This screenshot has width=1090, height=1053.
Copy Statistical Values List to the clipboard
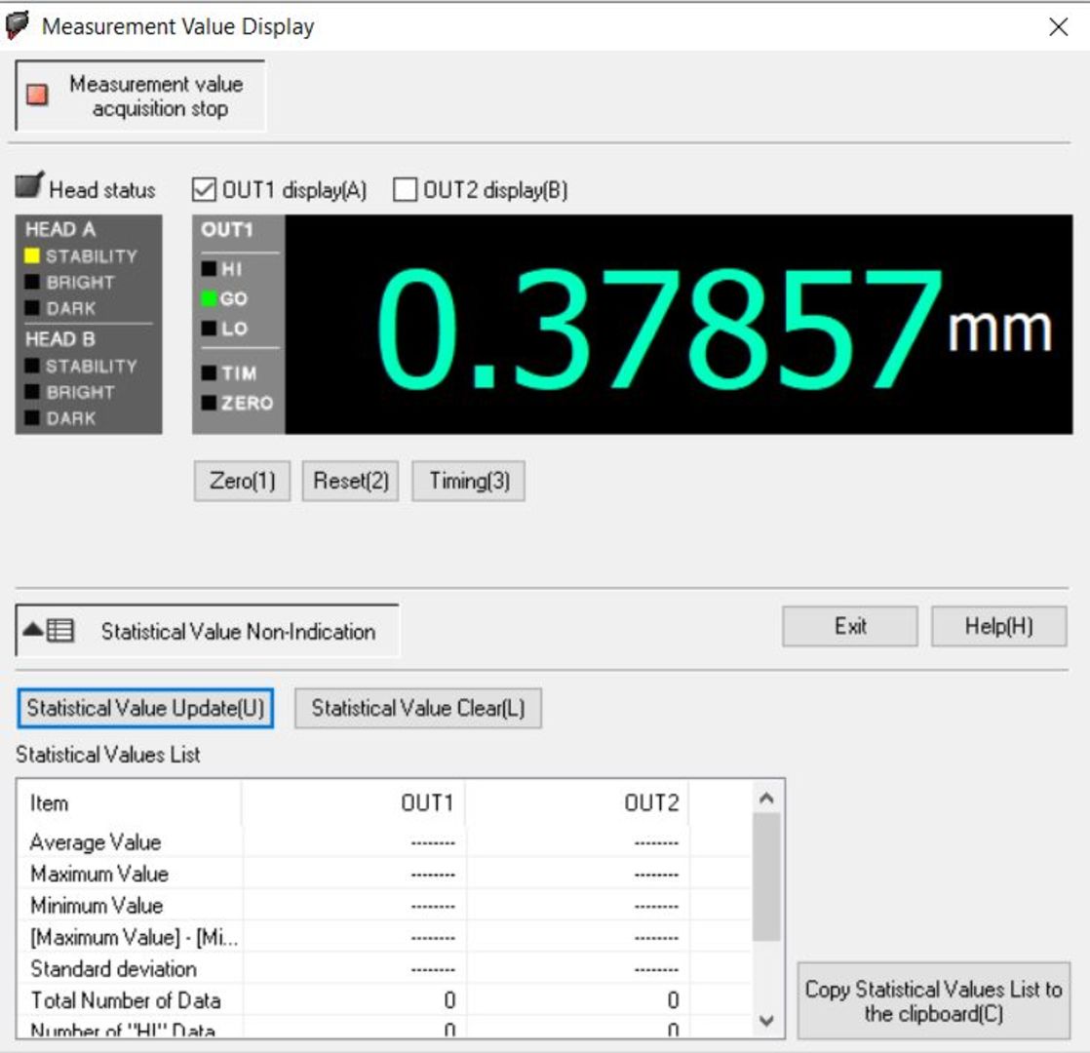click(x=933, y=1001)
